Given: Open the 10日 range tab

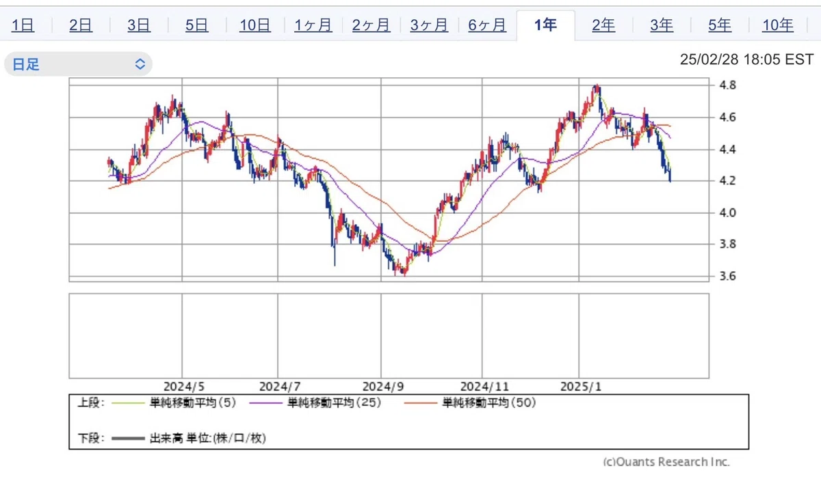Looking at the screenshot, I should pos(255,25).
